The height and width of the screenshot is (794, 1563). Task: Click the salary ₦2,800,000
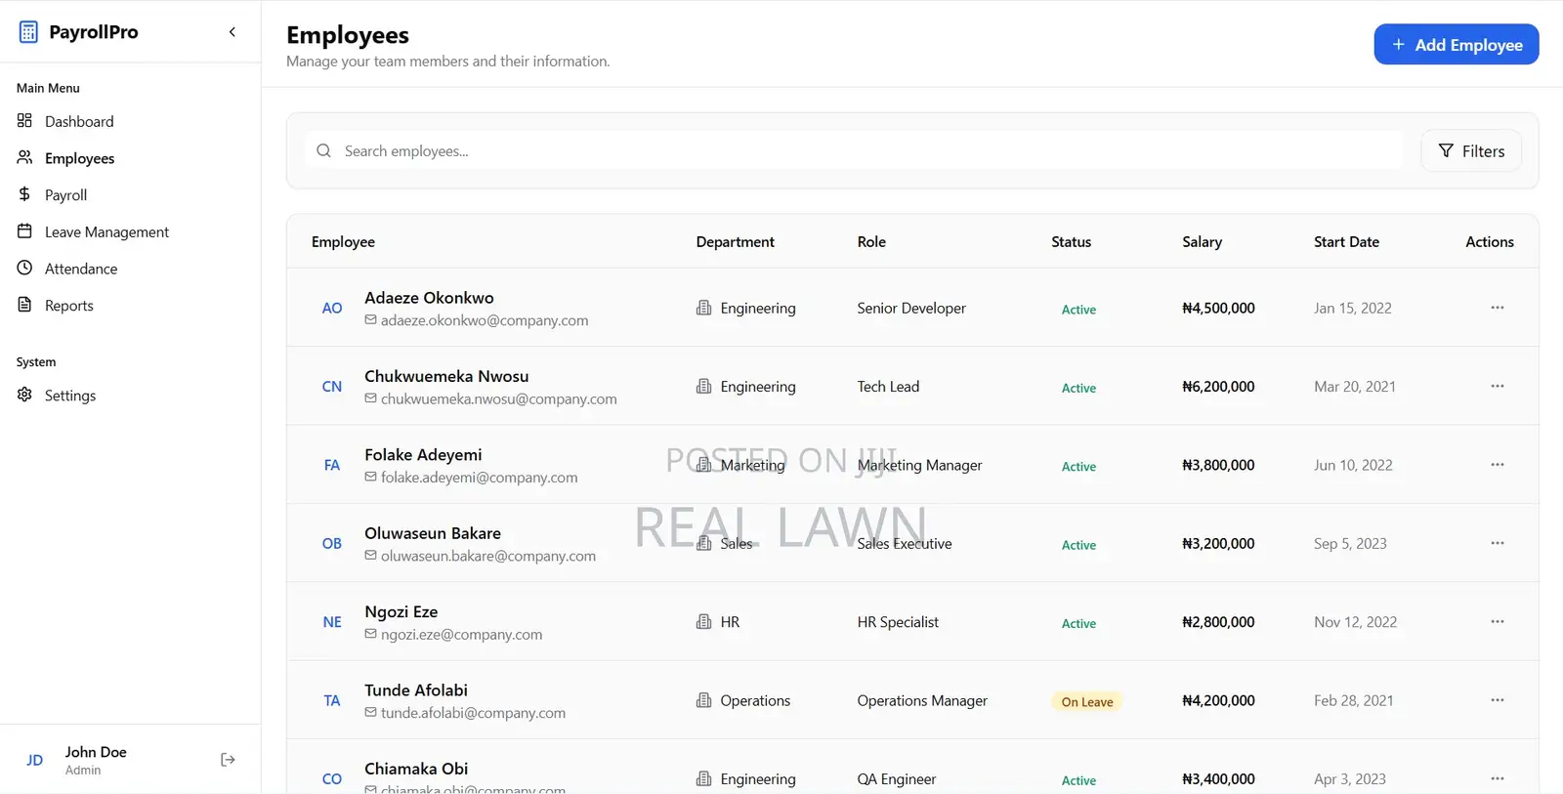click(1218, 622)
